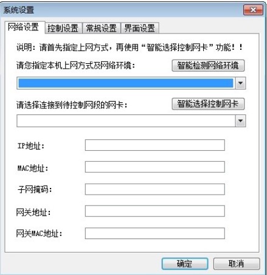Viewport: 267px width, 275px height.
Task: Select the 界面设置 tab
Action: point(140,28)
